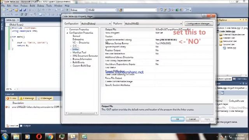Open the Edit menu
Viewport: 249px width, 140px height.
(9, 5)
